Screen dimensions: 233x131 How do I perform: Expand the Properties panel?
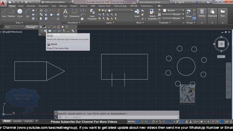(165, 23)
